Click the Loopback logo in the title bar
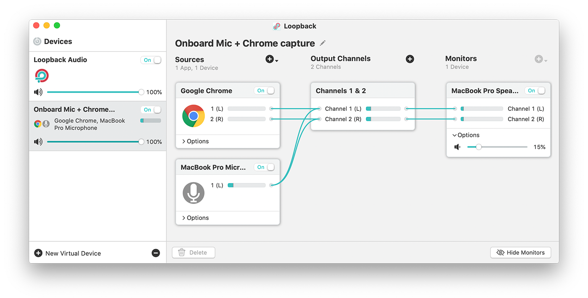The width and height of the screenshot is (588, 298). tap(276, 26)
